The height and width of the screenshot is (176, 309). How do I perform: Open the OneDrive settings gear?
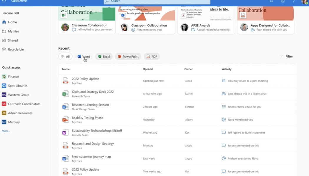point(283,2)
